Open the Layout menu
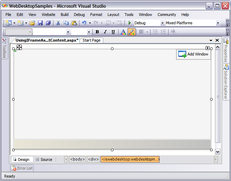This screenshot has height=181, width=231. (x=113, y=15)
